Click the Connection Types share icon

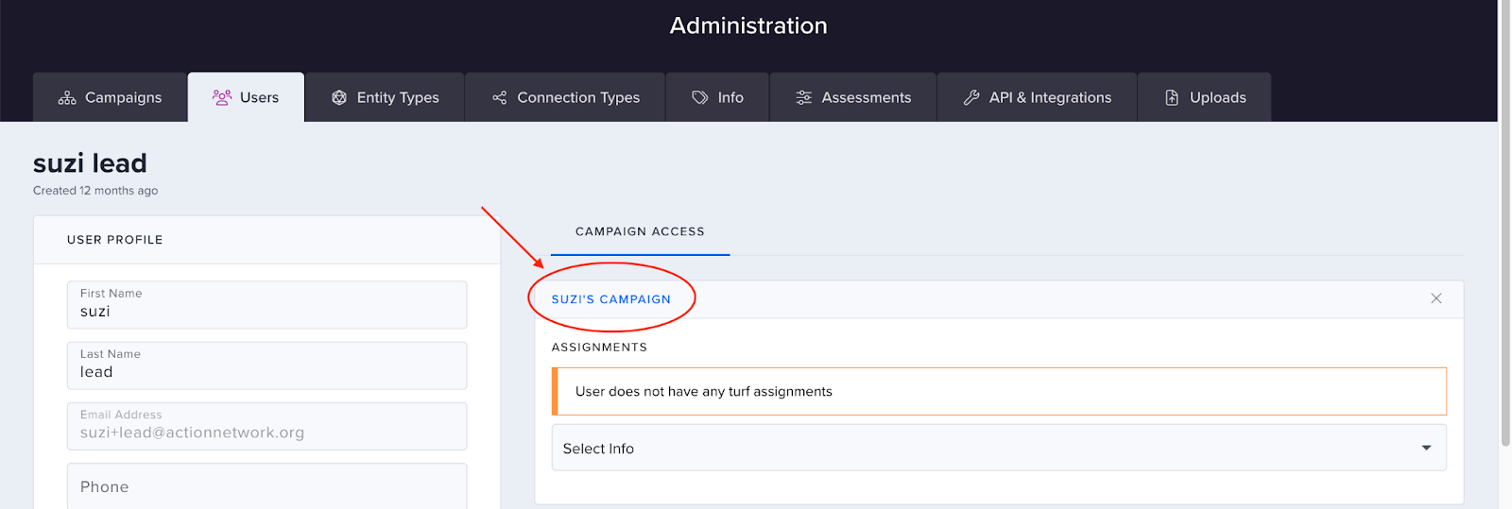coord(500,98)
